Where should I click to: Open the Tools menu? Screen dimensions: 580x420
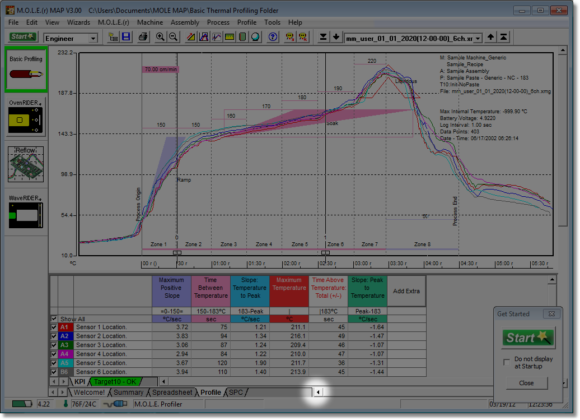272,22
